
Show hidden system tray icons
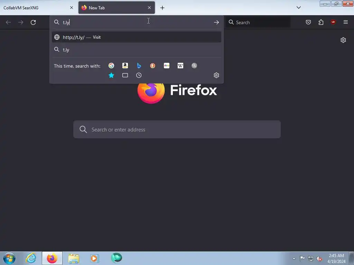click(x=294, y=258)
